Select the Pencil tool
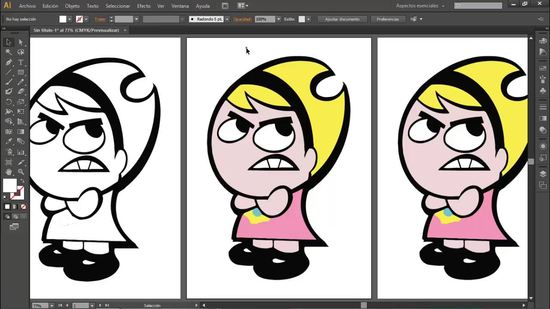 [x=21, y=82]
